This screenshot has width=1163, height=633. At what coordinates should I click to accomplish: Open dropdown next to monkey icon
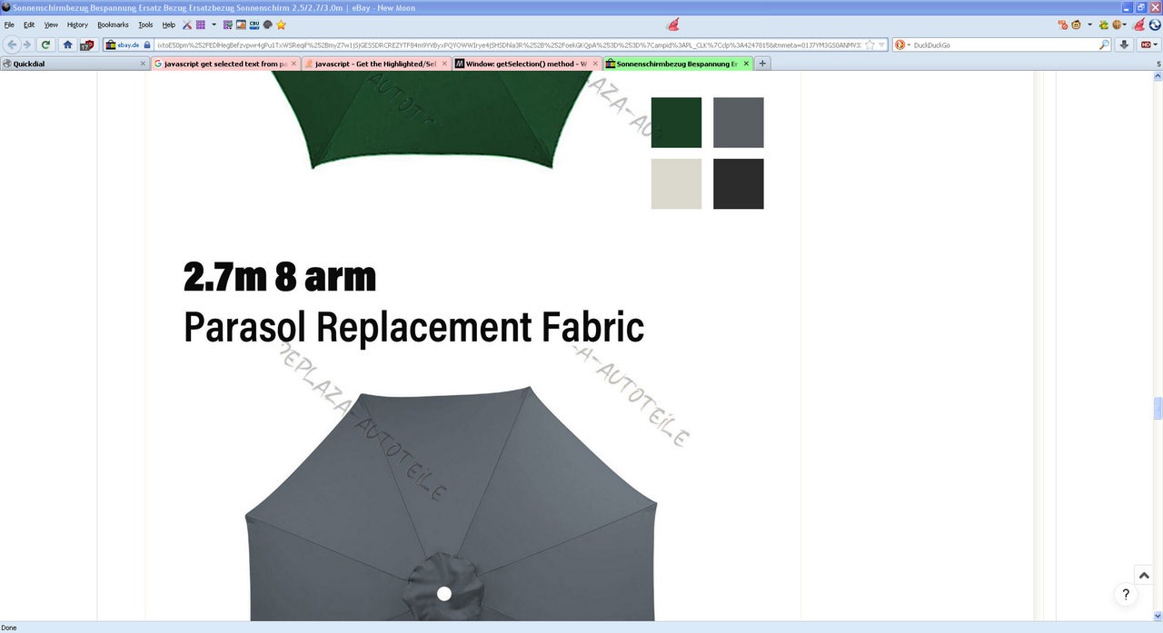[1088, 25]
